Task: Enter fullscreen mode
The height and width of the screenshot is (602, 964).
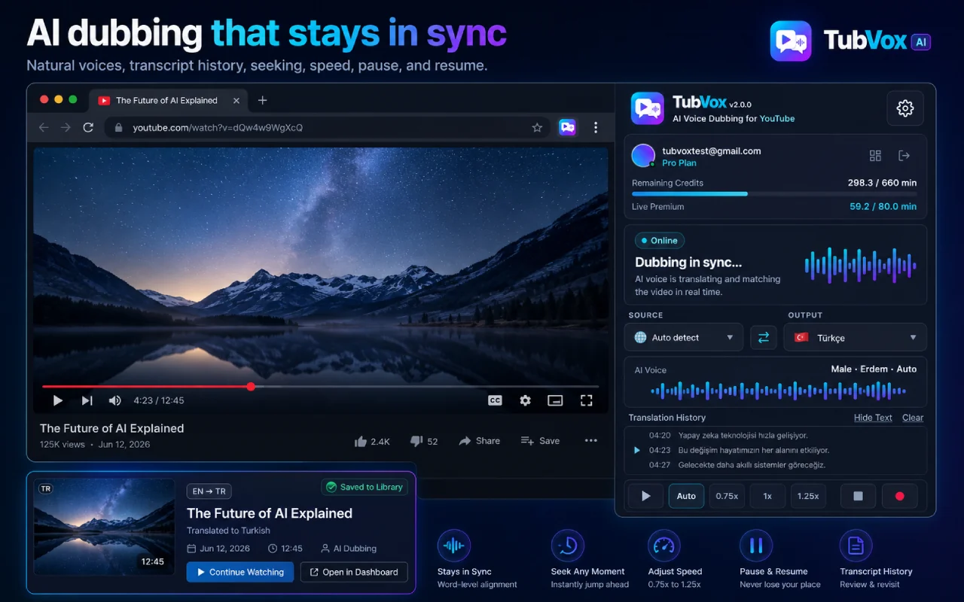Action: pos(586,400)
